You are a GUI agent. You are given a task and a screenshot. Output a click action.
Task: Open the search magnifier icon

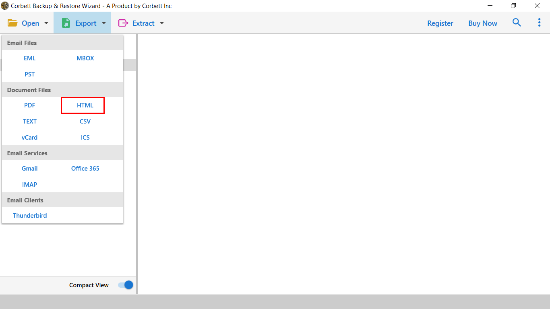517,23
